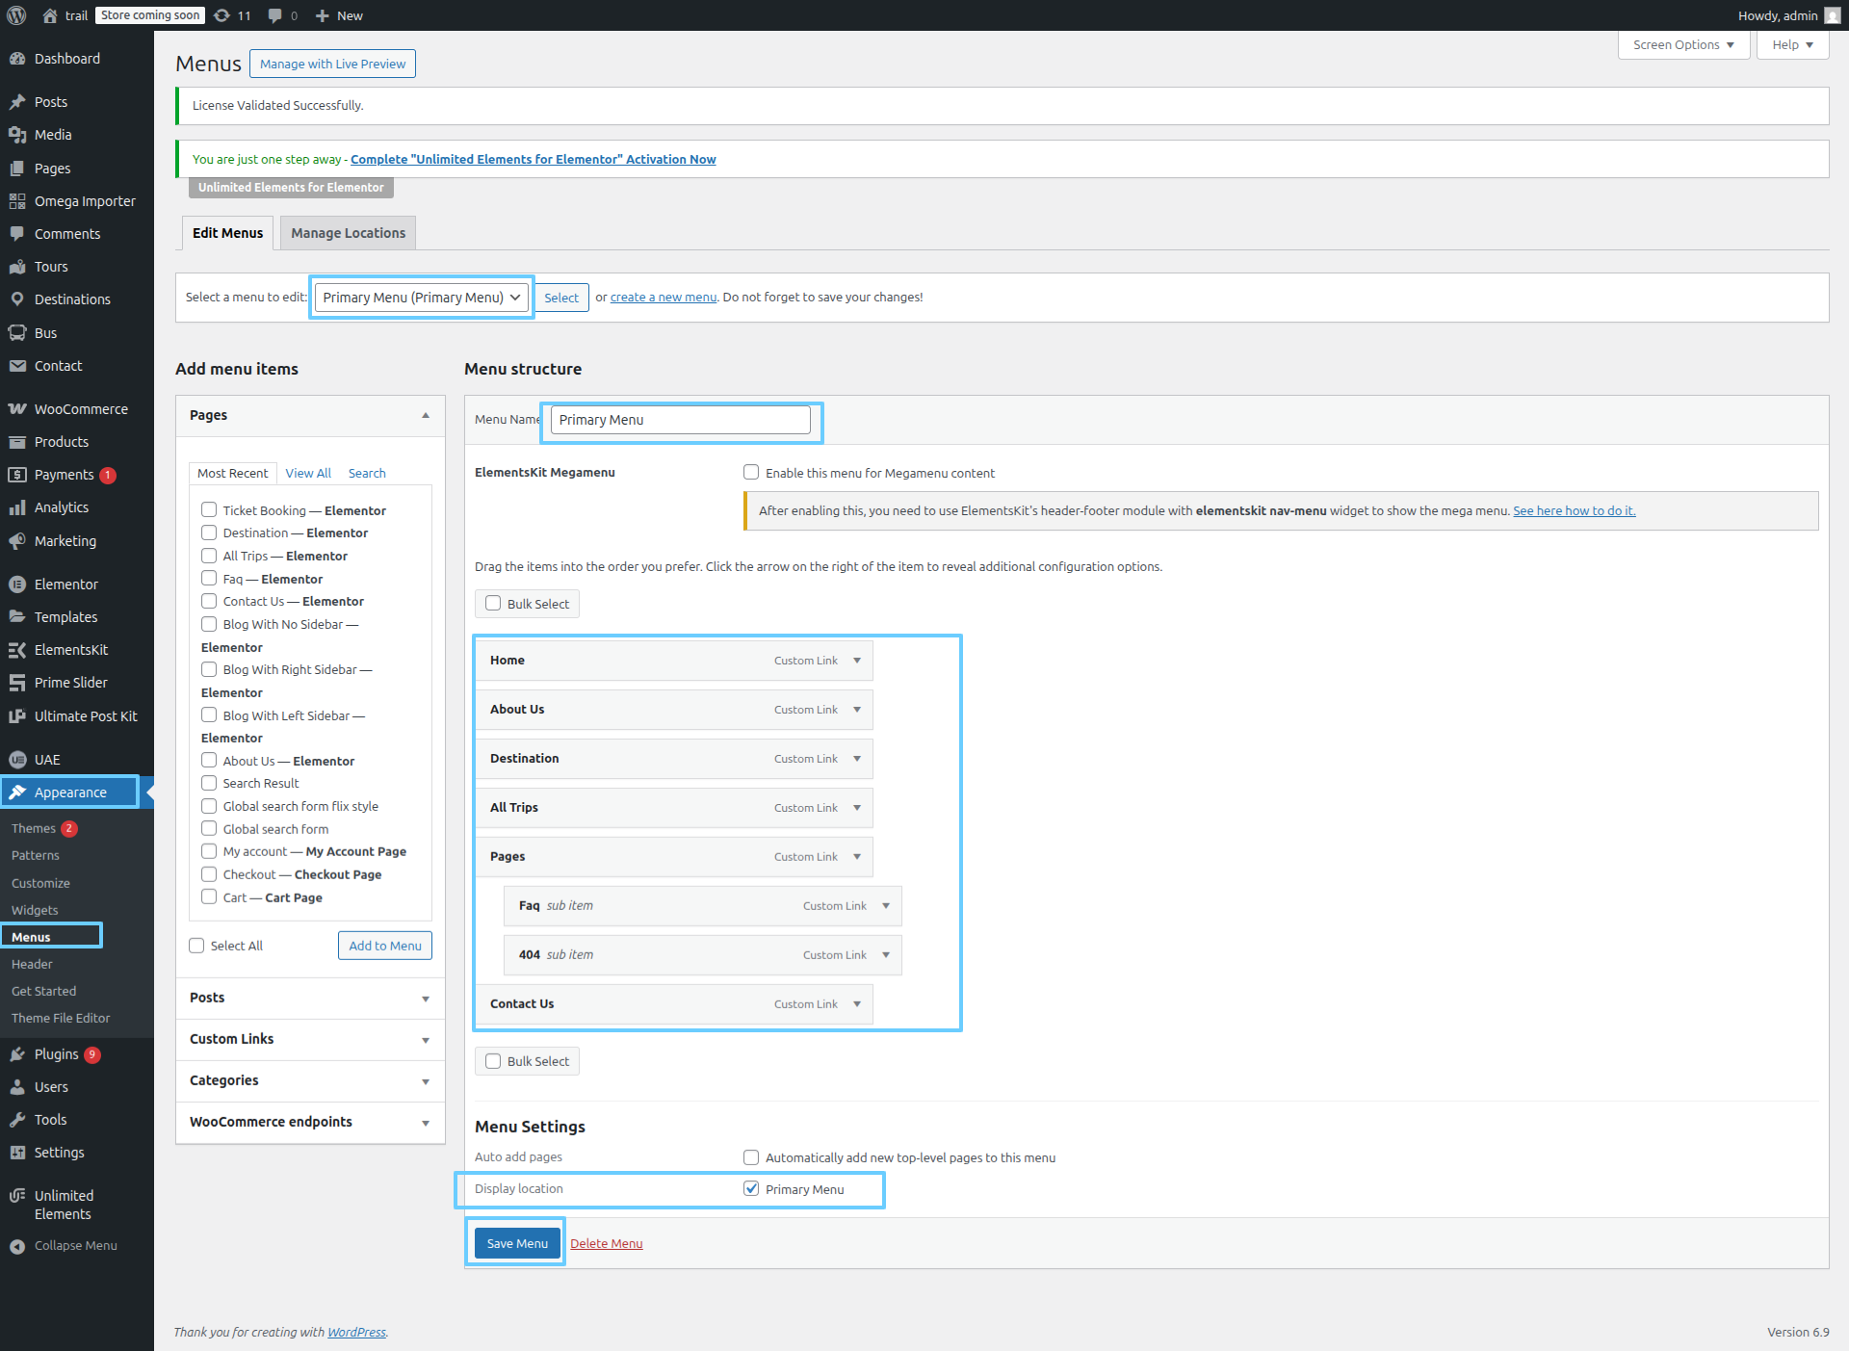Open the ElementsKit sidebar icon

(x=17, y=650)
